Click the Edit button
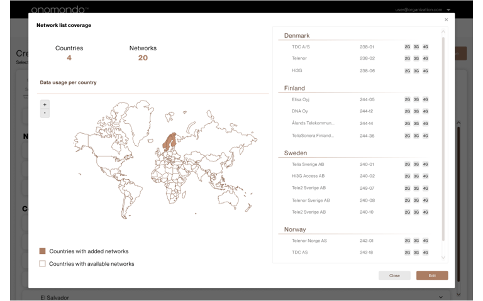This screenshot has height=301, width=483. pos(432,275)
